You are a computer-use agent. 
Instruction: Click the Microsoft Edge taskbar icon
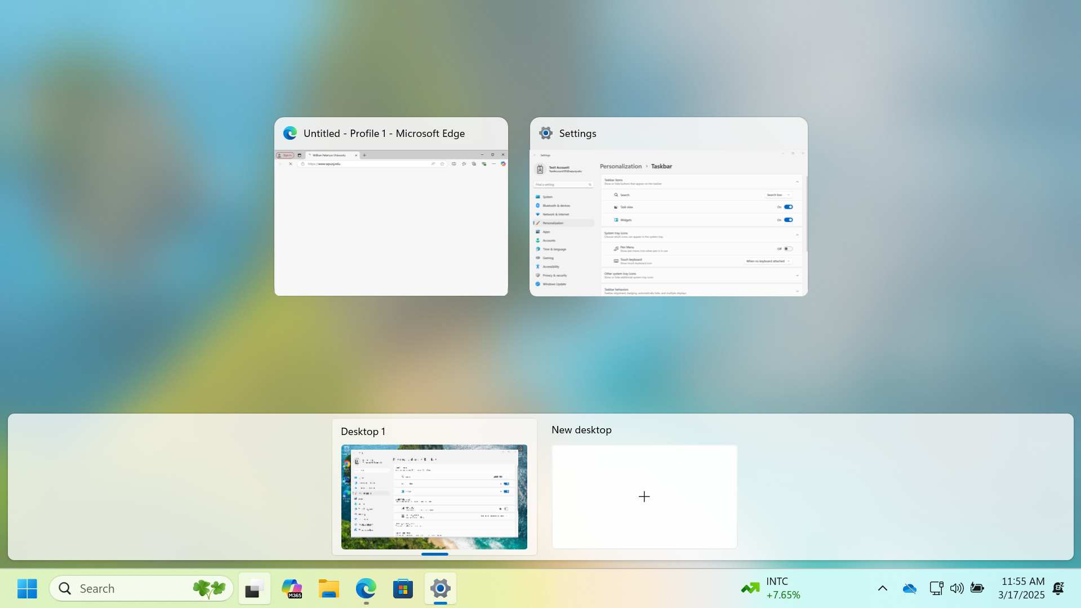366,588
